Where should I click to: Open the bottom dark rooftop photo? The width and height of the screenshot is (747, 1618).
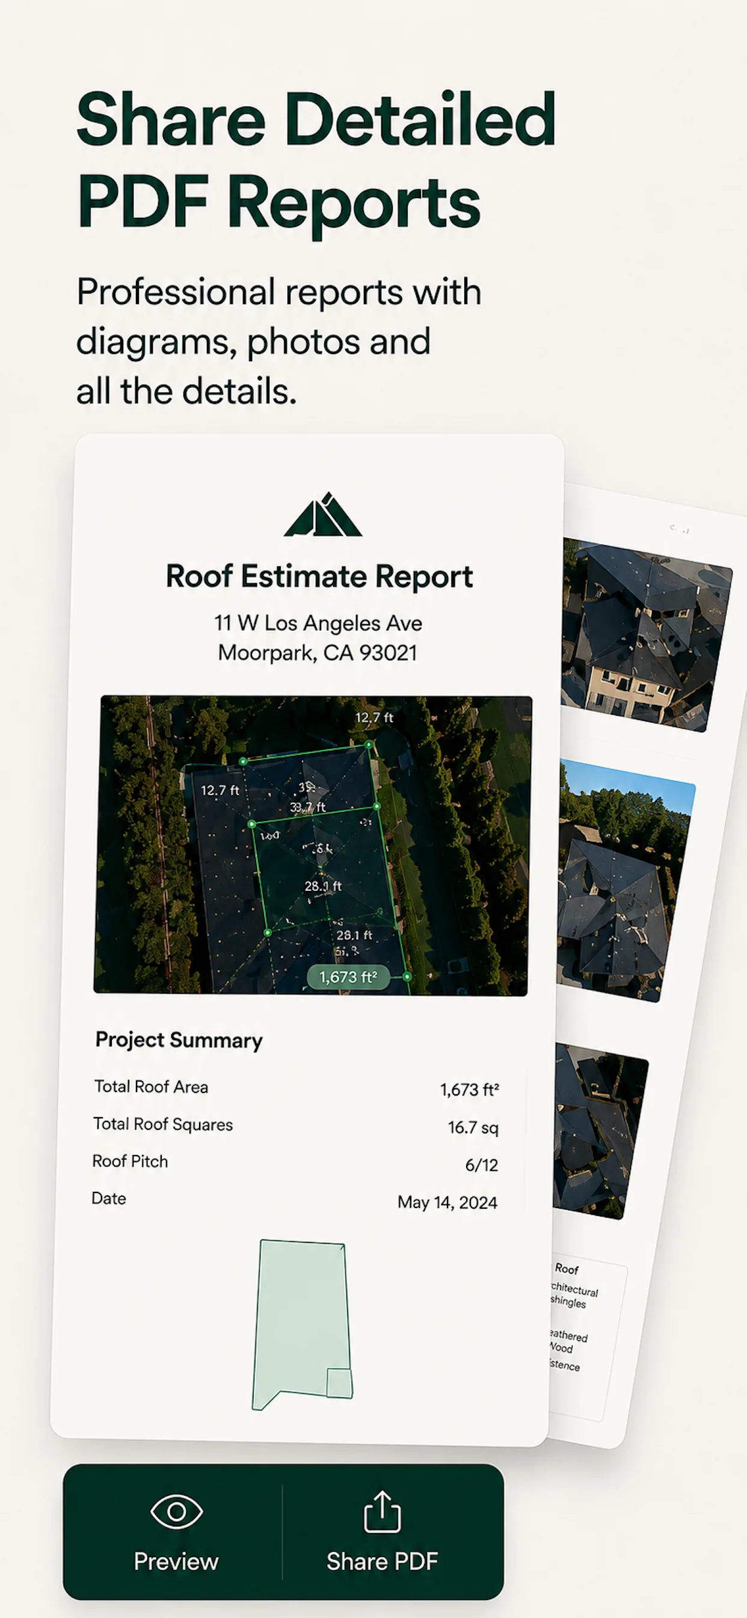tap(600, 1130)
